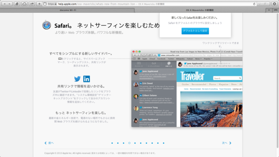Go to previous page via 前へ
The width and height of the screenshot is (279, 157).
51,143
